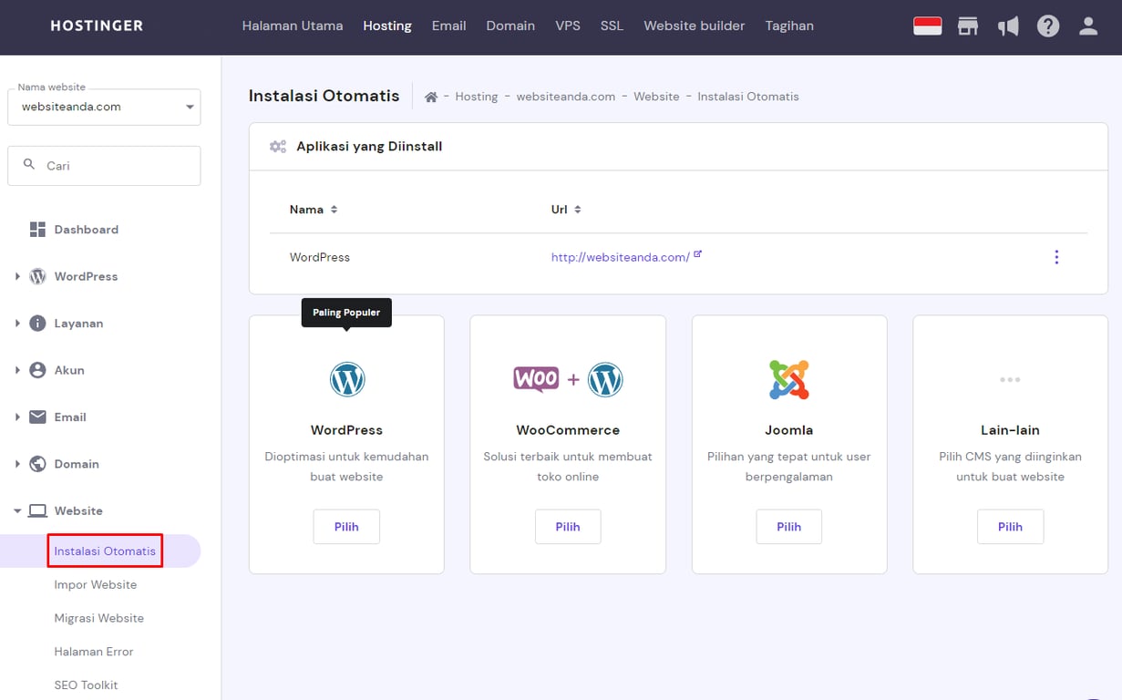Click the home icon in the breadcrumb
The width and height of the screenshot is (1122, 700).
click(x=430, y=95)
